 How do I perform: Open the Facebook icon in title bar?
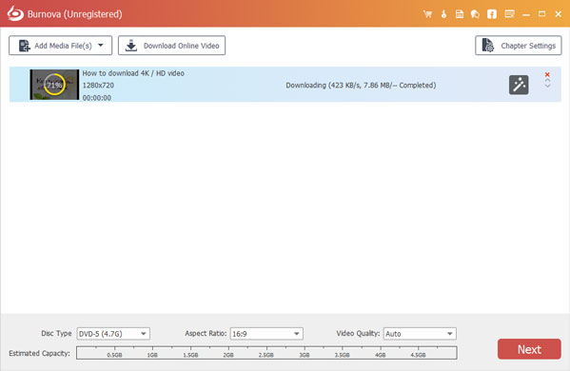tap(492, 14)
